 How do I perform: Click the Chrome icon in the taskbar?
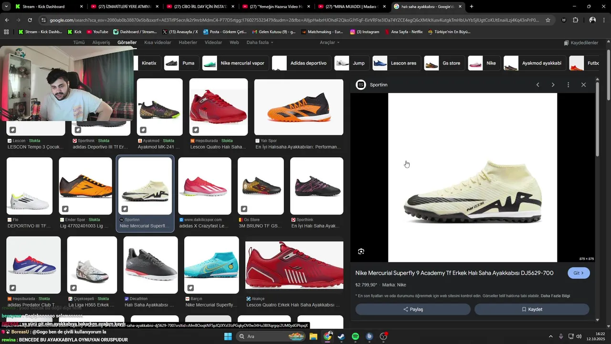click(327, 336)
